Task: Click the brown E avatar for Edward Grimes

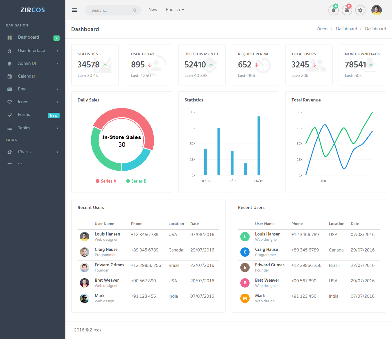Action: (245, 267)
